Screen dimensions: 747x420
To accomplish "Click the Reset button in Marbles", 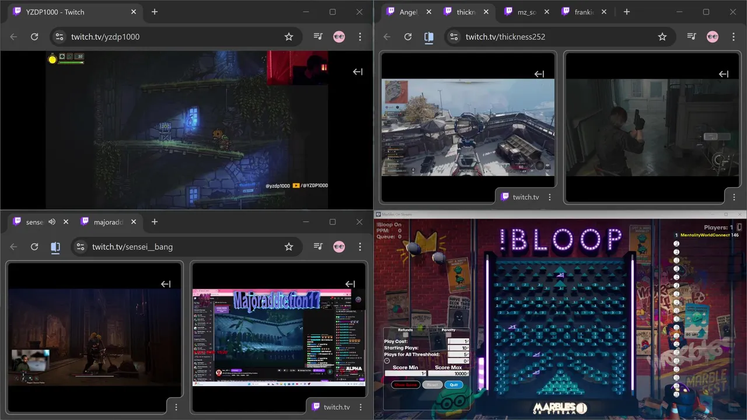I will (432, 385).
